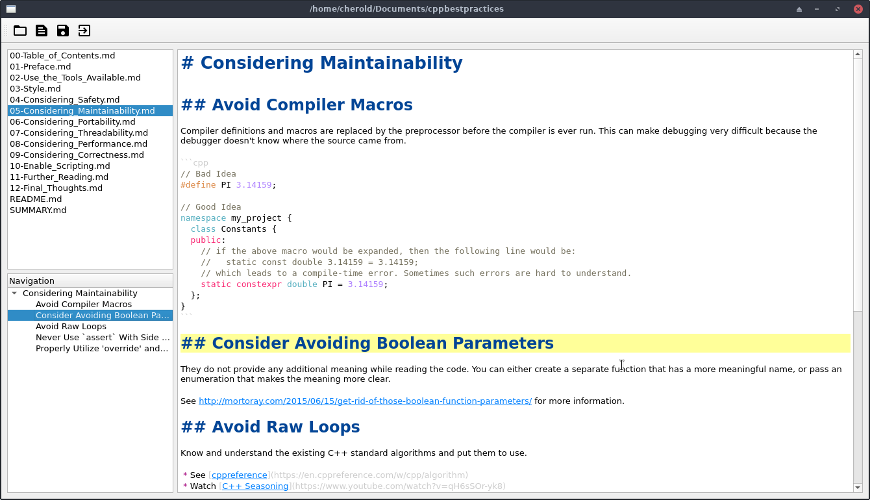The image size is (870, 500).
Task: Jump to Never Use `assert` With Side navigation item
Action: coord(103,338)
